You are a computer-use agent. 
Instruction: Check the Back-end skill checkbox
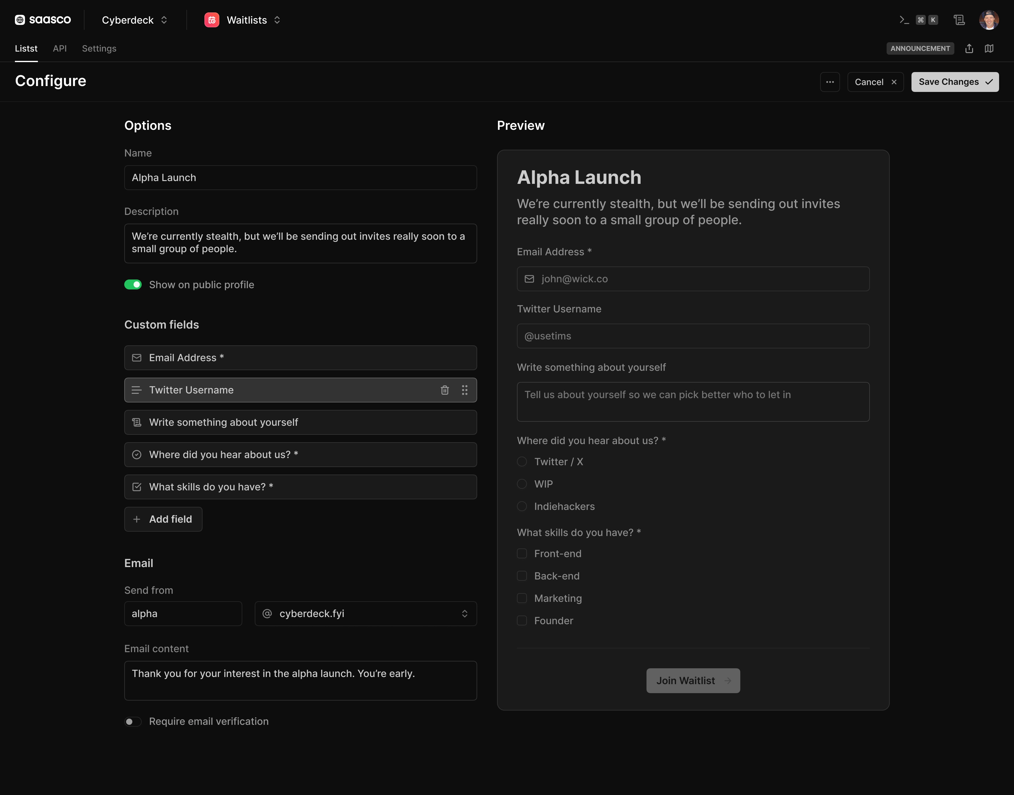point(522,576)
